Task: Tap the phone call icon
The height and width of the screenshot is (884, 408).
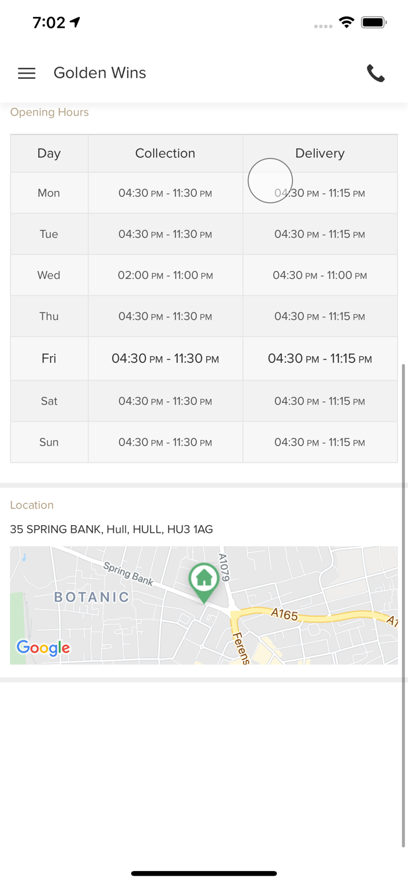Action: point(376,73)
